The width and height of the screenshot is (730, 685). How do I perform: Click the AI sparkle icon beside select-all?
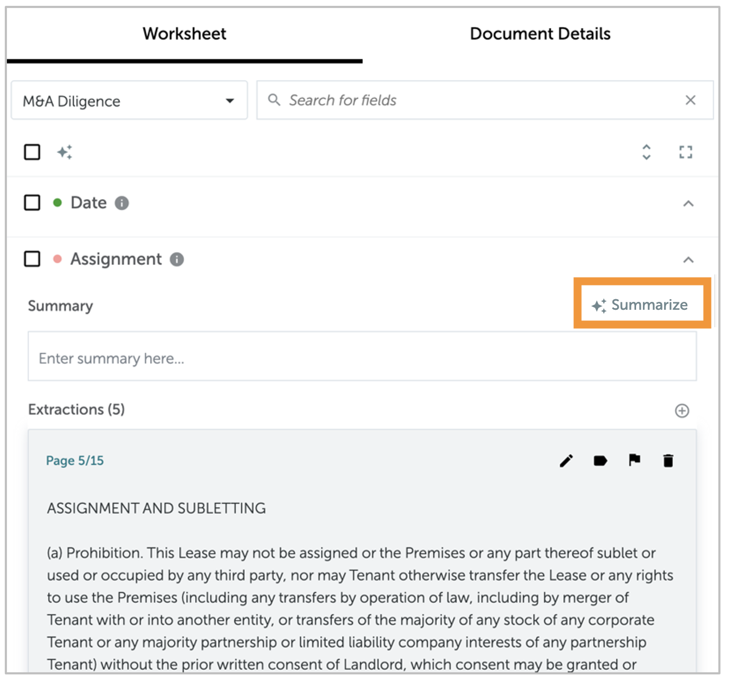65,152
